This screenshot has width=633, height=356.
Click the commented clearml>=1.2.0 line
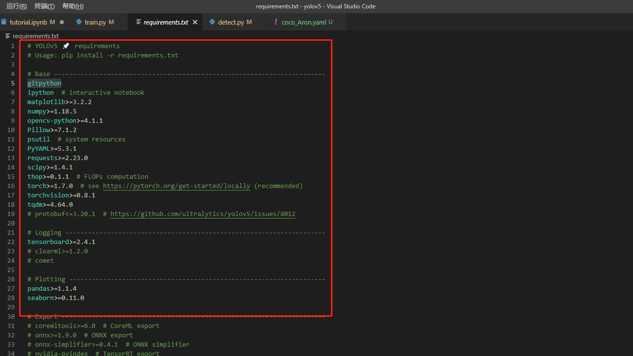pos(57,251)
